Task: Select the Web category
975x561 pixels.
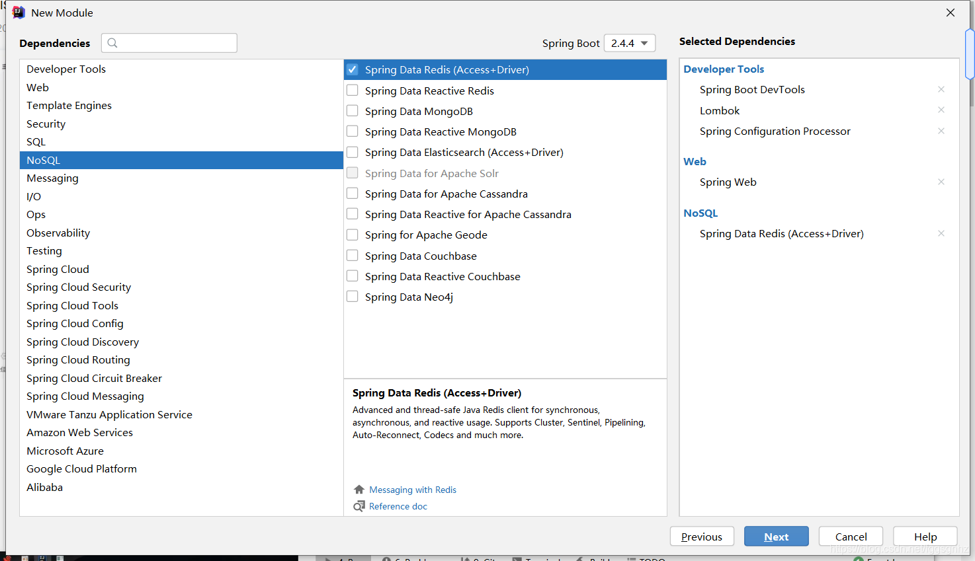Action: coord(181,87)
